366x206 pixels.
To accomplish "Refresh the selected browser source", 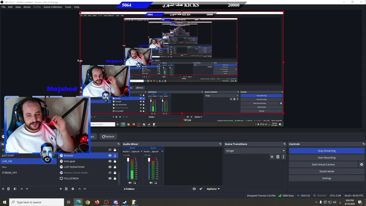I will pyautogui.click(x=108, y=137).
